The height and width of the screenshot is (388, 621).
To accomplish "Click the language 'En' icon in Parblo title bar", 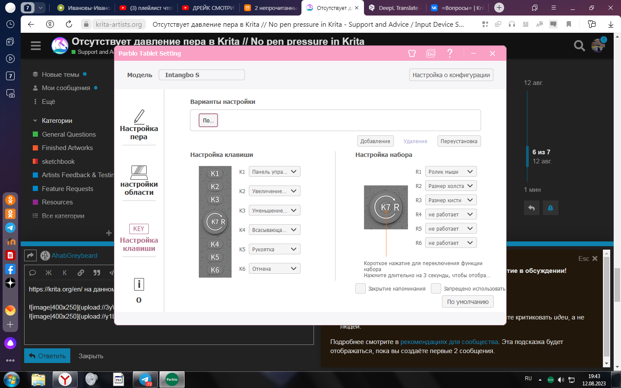I will [430, 53].
